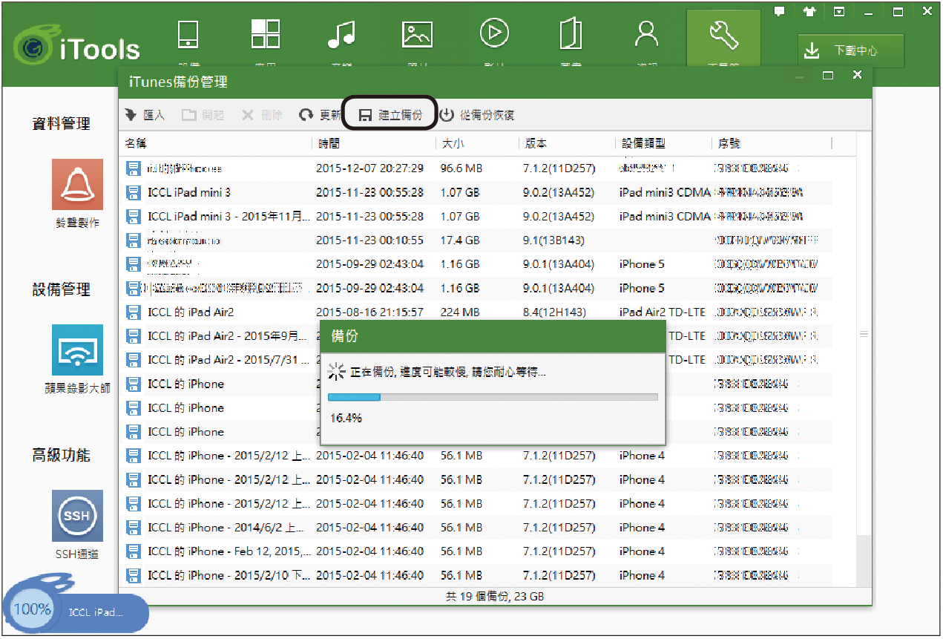
Task: Select the 'ICCL 的 iPad Air2 - 2015/7/31' backup name
Action: 227,360
